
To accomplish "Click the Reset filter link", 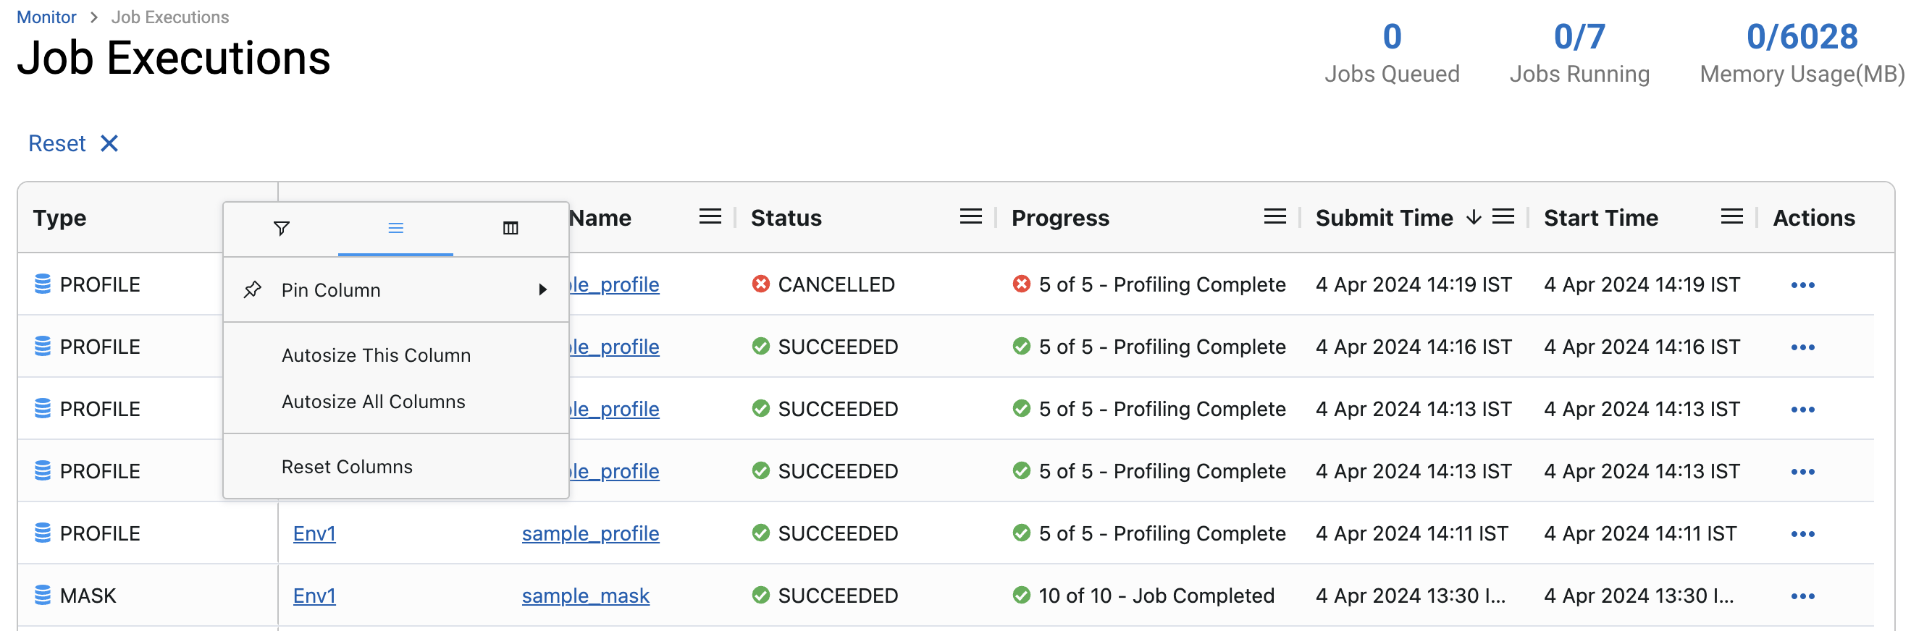I will pos(57,143).
